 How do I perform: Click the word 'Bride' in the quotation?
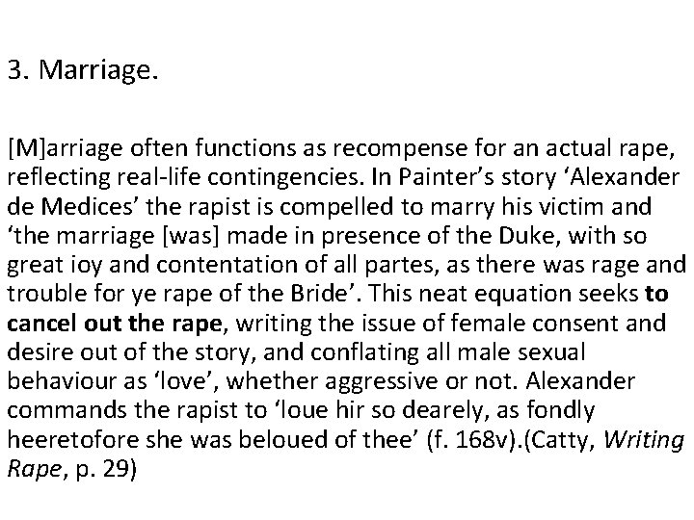(319, 294)
